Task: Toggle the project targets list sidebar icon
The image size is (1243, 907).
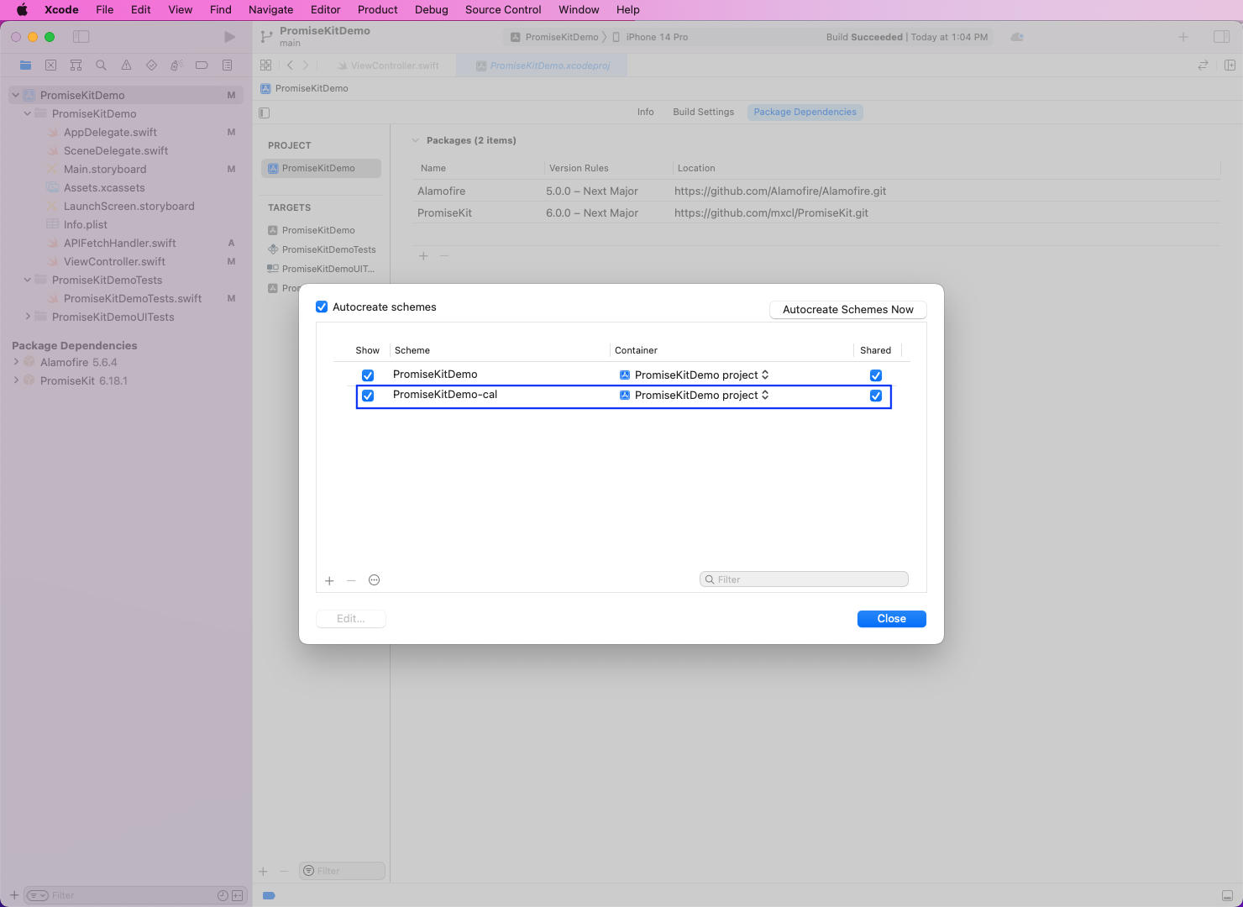Action: [x=265, y=113]
